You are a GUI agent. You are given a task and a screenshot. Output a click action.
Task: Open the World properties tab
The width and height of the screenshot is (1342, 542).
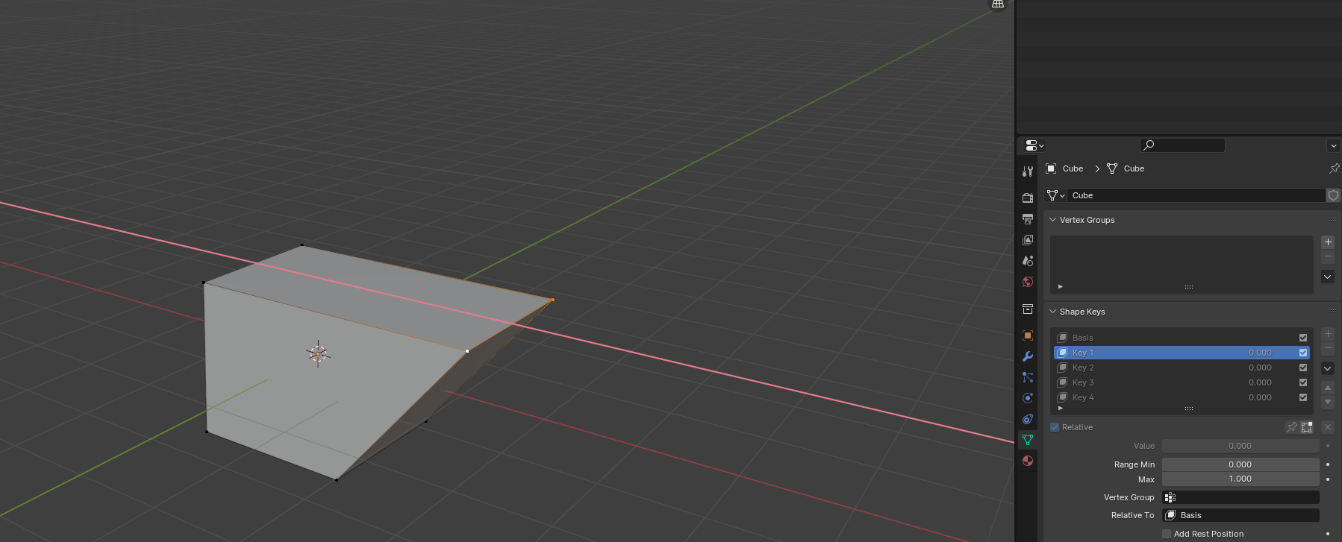(1028, 281)
